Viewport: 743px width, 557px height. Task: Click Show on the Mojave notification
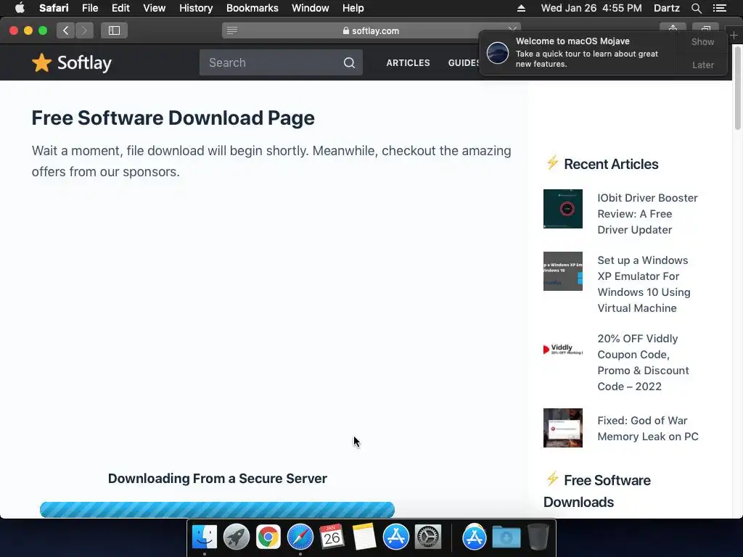702,41
